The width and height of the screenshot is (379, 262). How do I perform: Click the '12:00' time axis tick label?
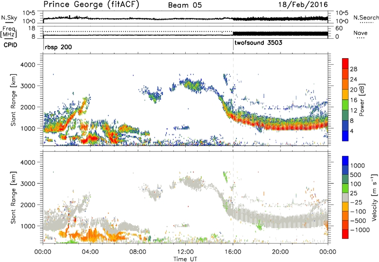pyautogui.click(x=185, y=252)
